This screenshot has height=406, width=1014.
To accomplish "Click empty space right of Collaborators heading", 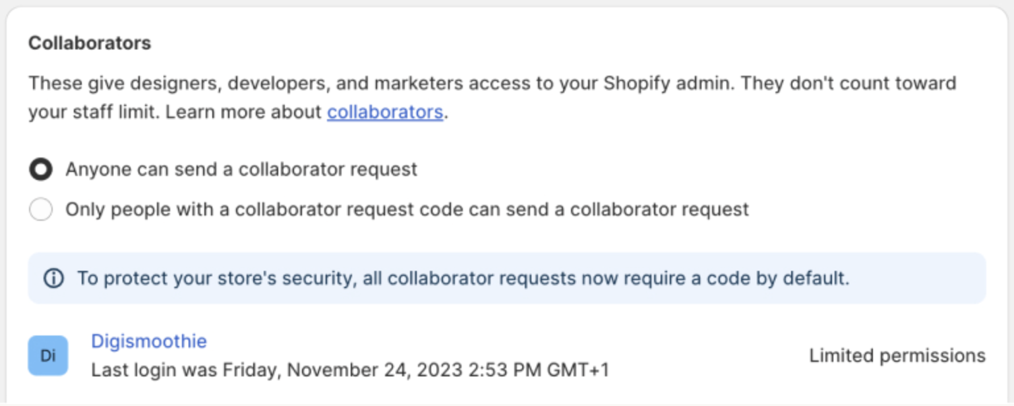I will point(527,43).
